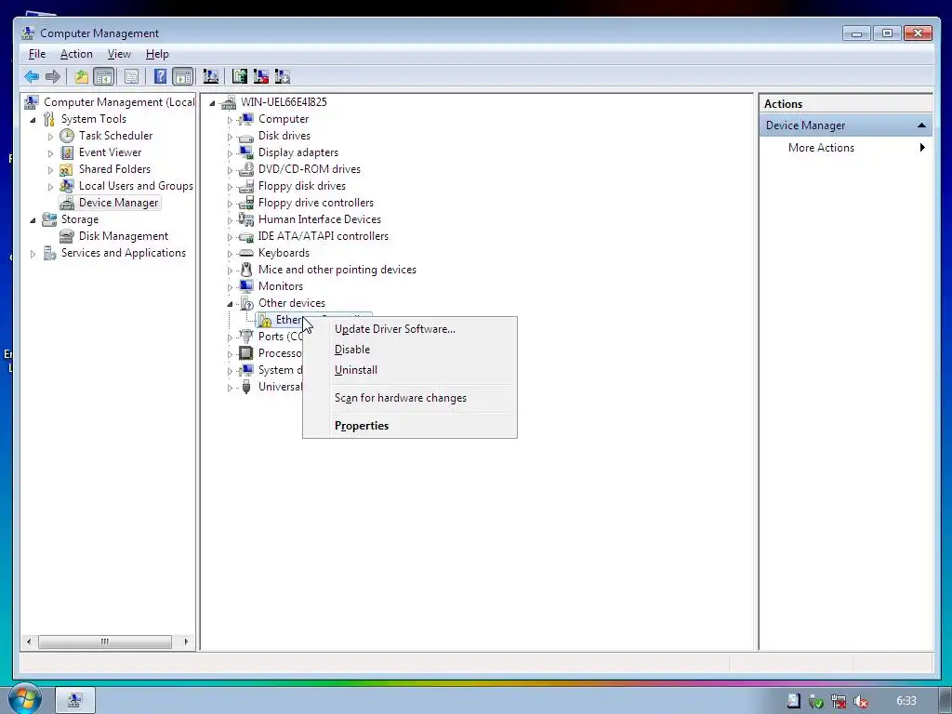Click the Mice and other pointing devices icon
Image resolution: width=952 pixels, height=714 pixels.
(x=245, y=270)
